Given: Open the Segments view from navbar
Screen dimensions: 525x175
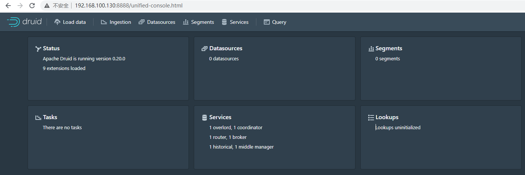Looking at the screenshot, I should [x=202, y=22].
